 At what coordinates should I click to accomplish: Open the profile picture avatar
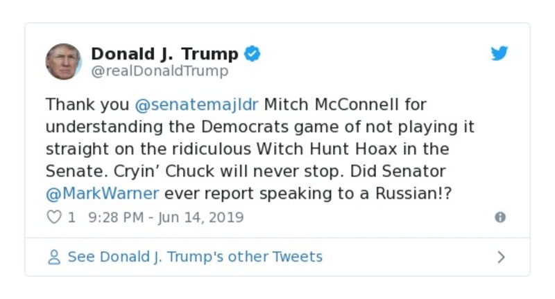(x=64, y=62)
